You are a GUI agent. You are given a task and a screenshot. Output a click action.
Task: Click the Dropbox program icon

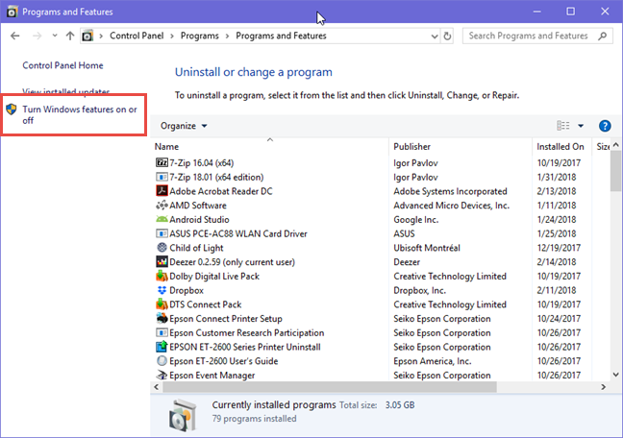[162, 290]
